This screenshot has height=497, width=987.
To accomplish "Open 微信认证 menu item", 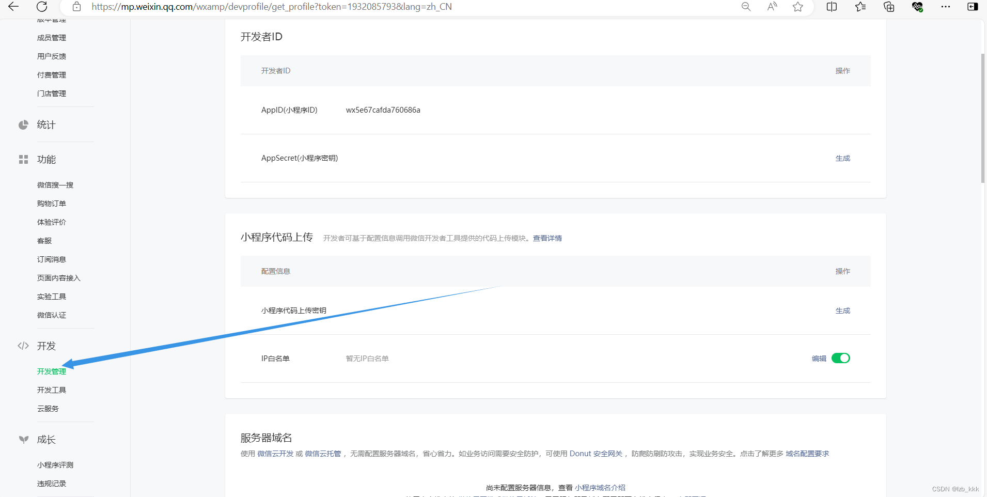I will tap(52, 315).
